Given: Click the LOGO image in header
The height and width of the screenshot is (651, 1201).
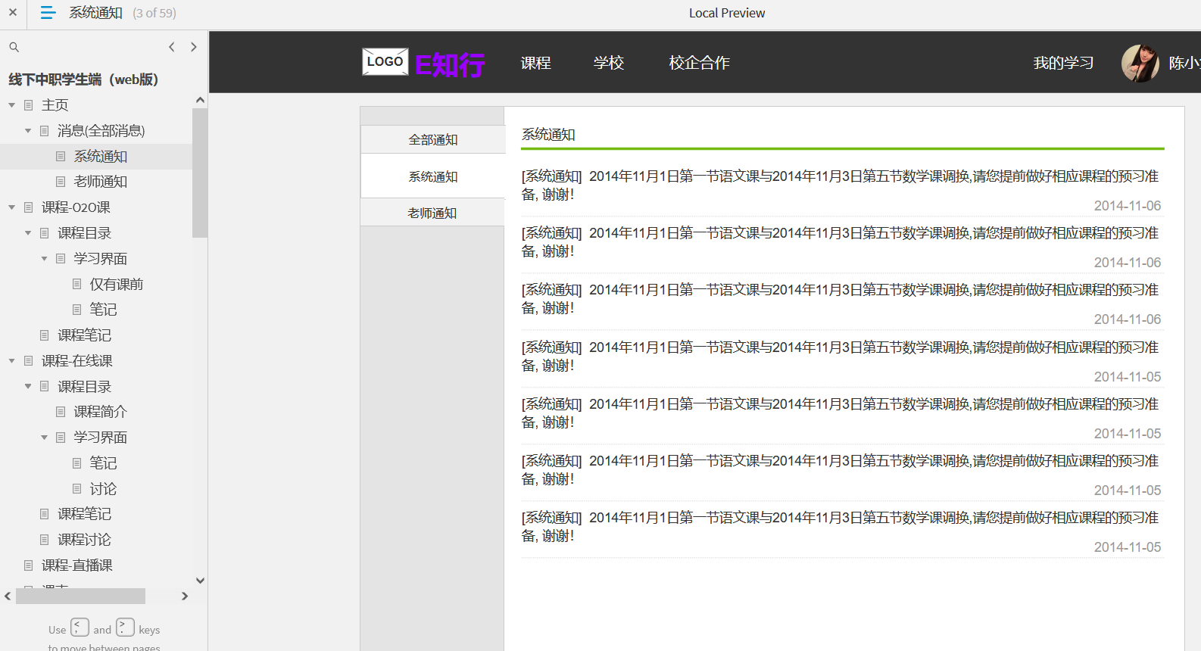Looking at the screenshot, I should 385,62.
